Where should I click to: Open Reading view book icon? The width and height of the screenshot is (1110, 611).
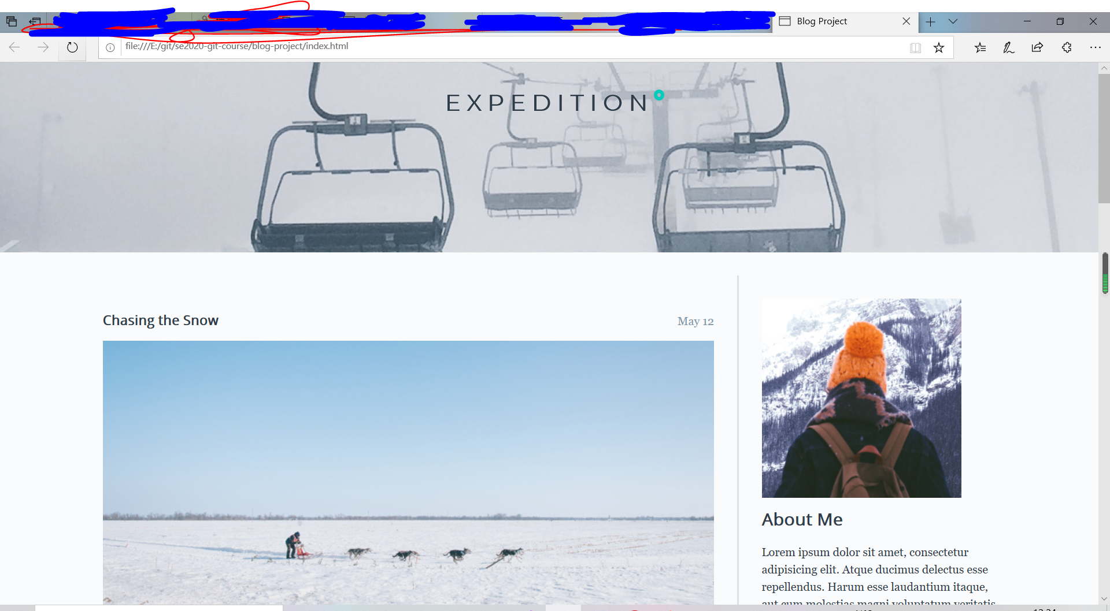[x=915, y=48]
